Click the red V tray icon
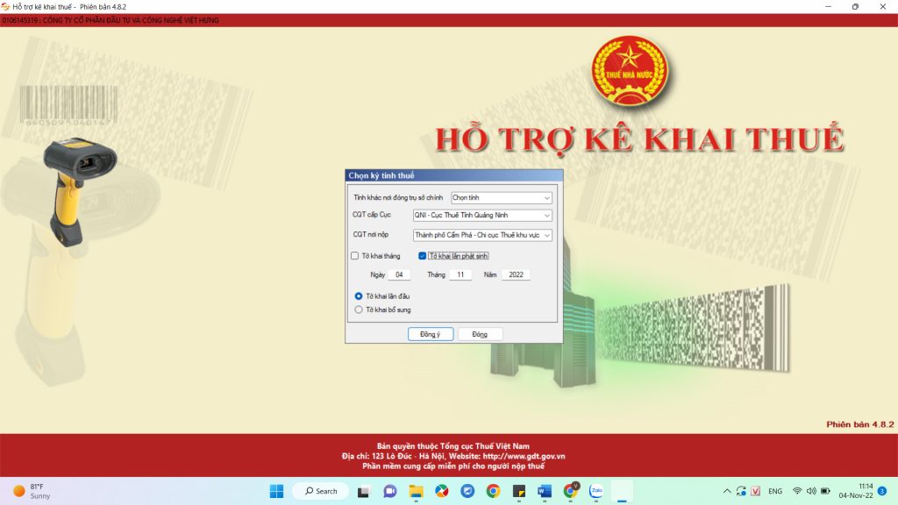Viewport: 898px width, 505px height. point(756,491)
